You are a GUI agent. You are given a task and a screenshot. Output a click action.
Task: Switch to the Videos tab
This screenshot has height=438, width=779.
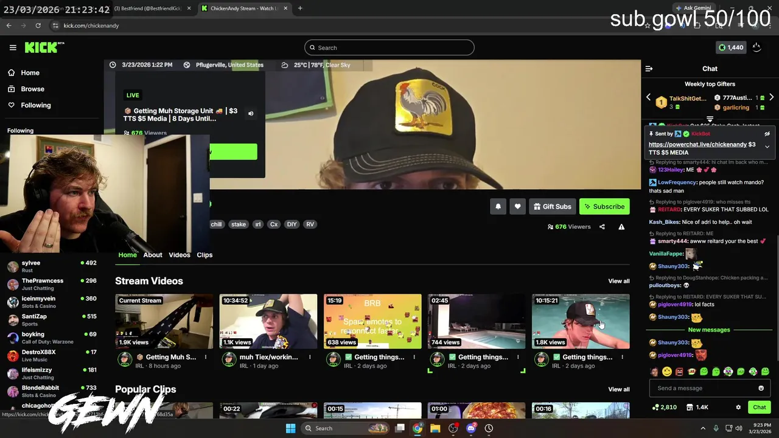[180, 255]
